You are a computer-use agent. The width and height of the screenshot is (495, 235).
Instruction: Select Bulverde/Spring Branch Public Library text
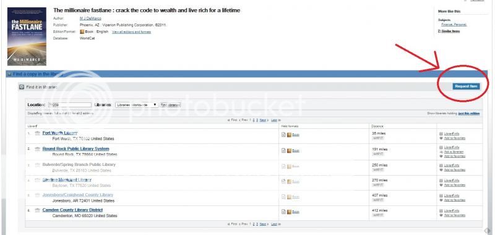[x=79, y=164]
